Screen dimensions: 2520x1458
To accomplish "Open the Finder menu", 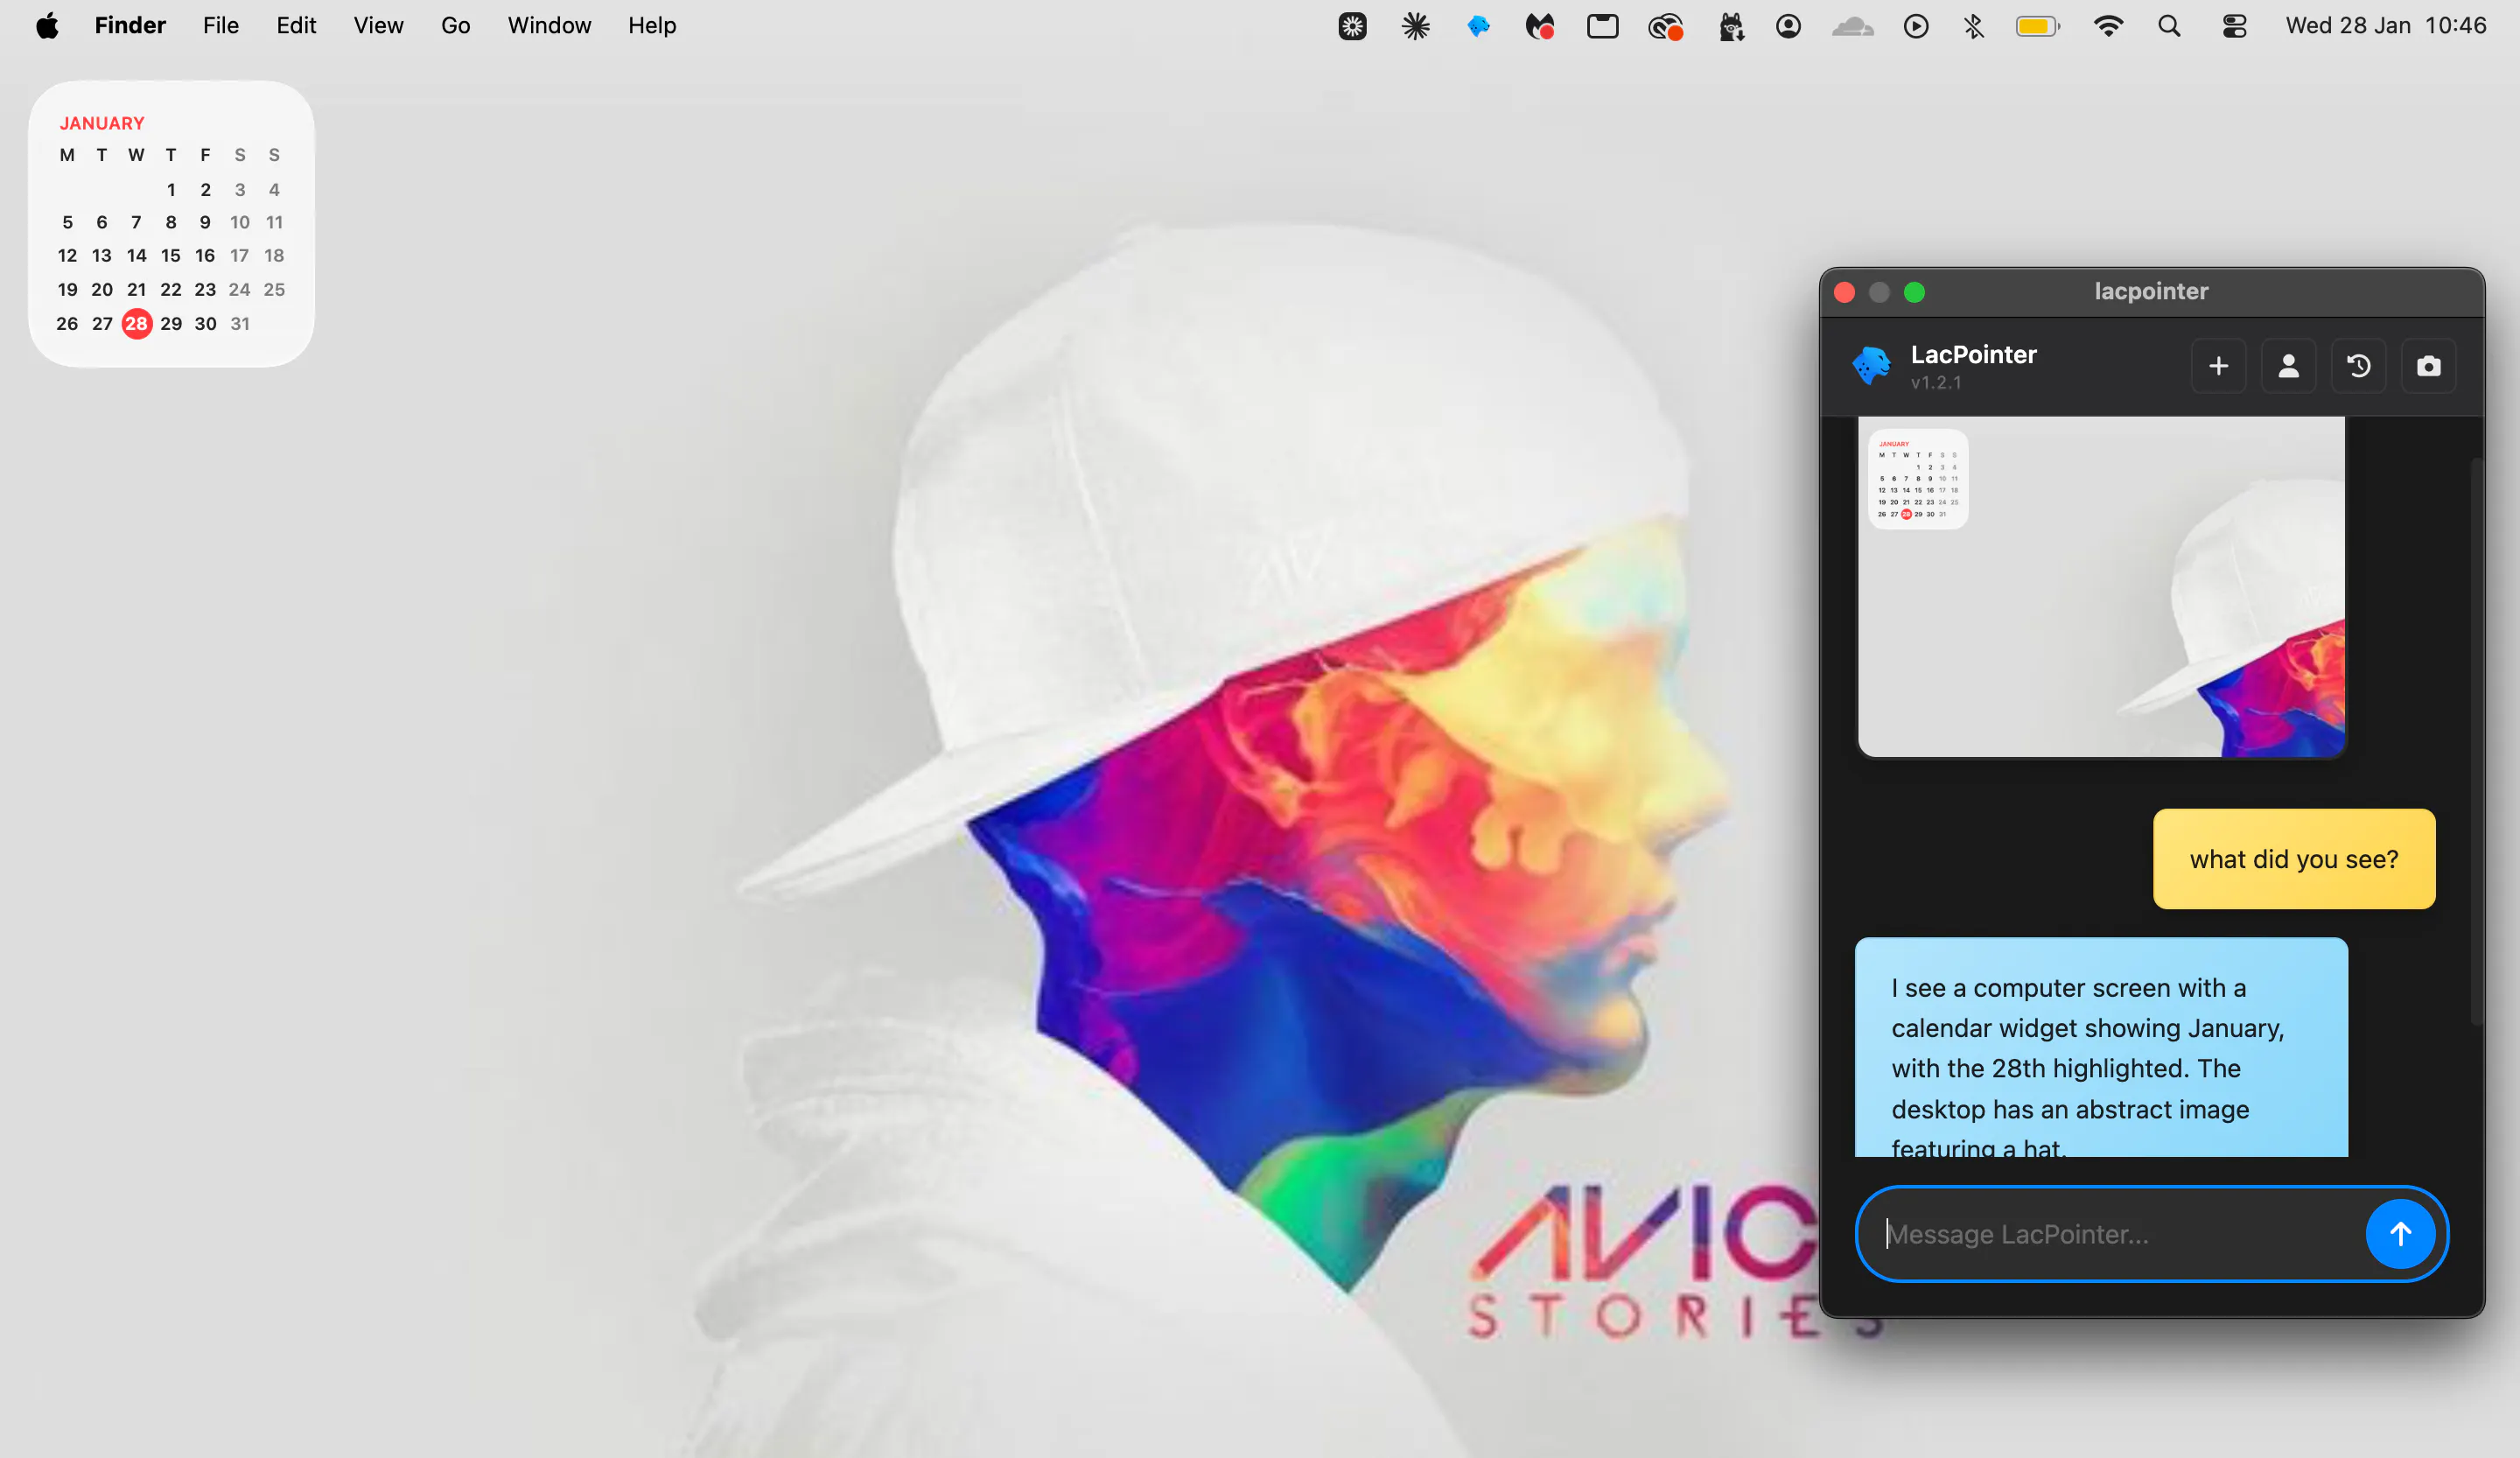I will click(x=130, y=26).
